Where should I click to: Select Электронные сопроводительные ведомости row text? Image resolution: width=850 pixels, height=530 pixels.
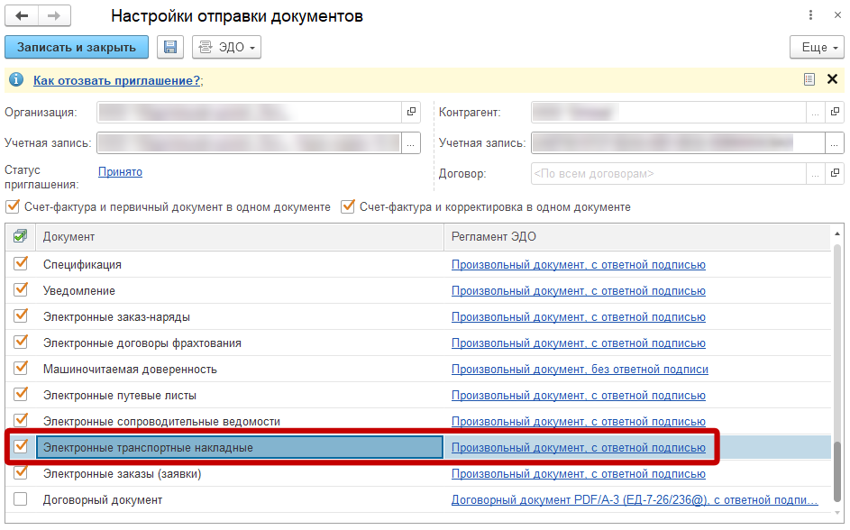(161, 422)
